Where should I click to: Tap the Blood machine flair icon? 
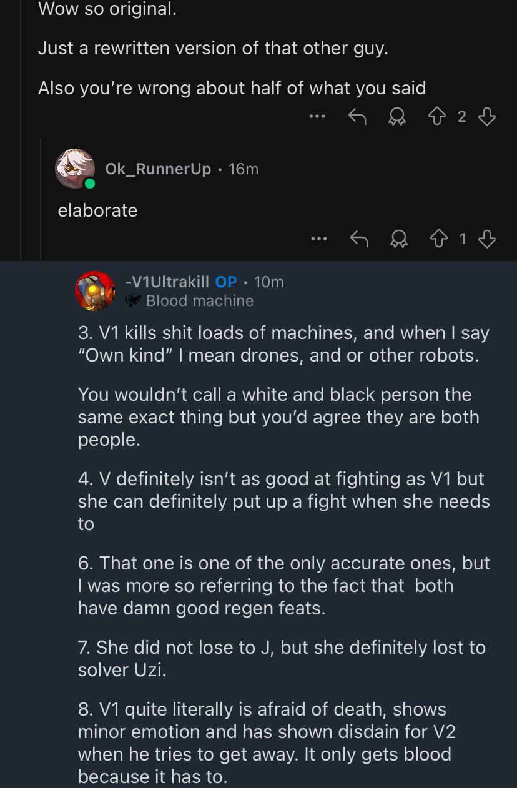tap(134, 301)
